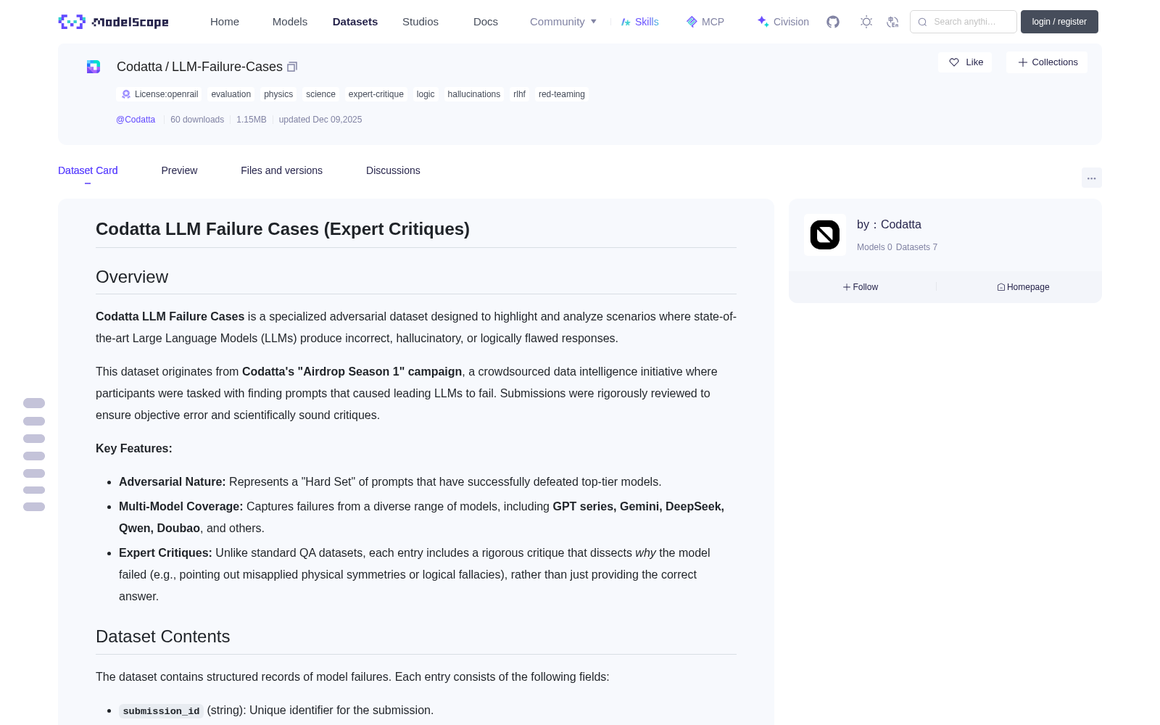Copy the dataset name Codatta/LLM-Failure-Cases

pyautogui.click(x=292, y=67)
